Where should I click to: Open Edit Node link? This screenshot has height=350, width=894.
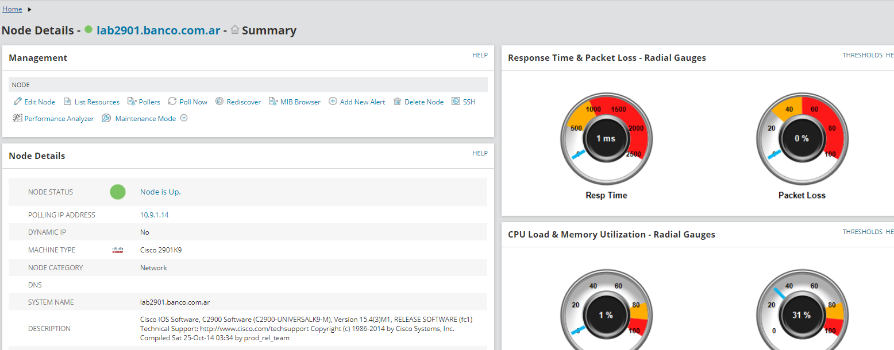tap(40, 102)
